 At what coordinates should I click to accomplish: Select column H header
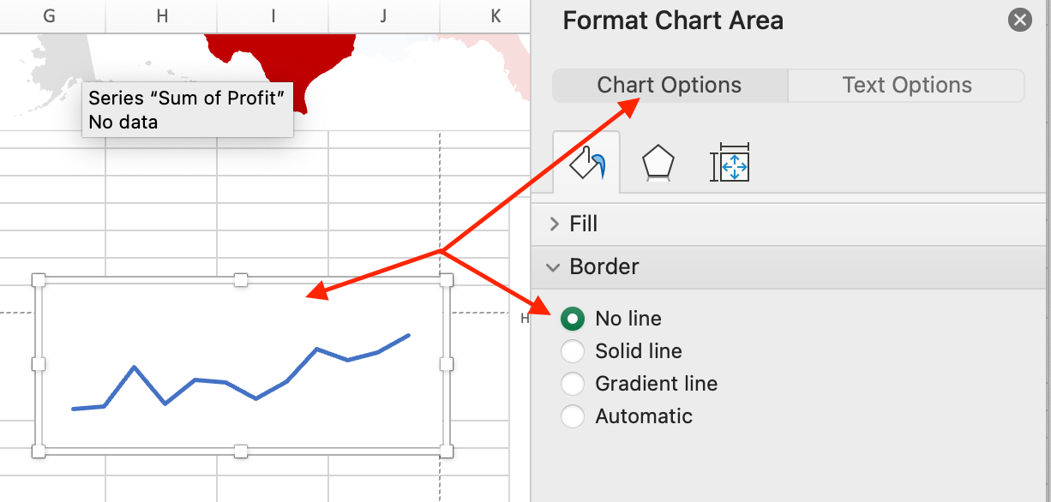[x=162, y=15]
